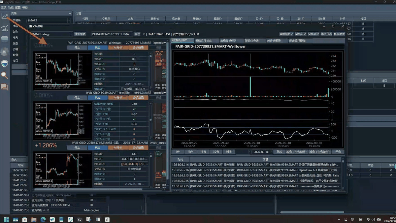The image size is (396, 223).
Task: Click the shield icon in the sidebar
Action: 5,63
